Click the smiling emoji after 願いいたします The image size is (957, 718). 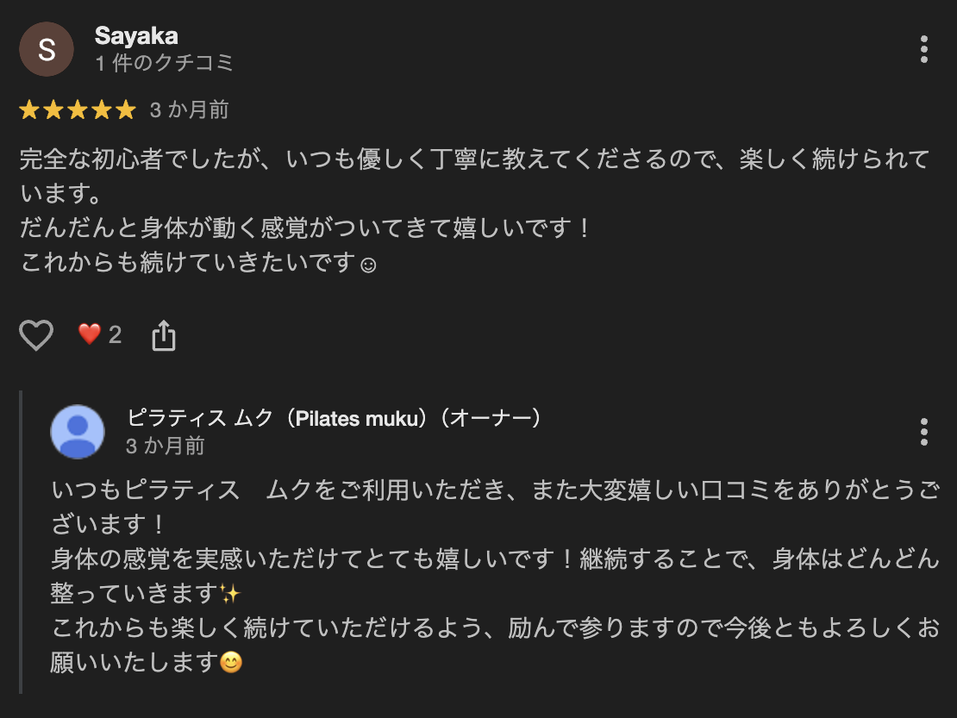click(231, 663)
